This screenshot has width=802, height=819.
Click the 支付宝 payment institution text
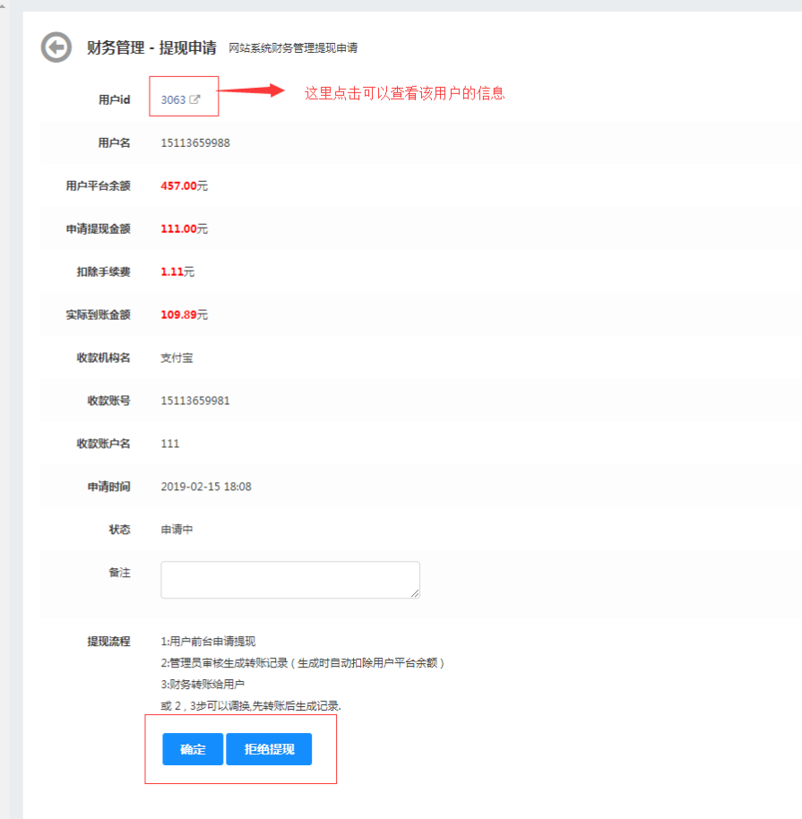coord(175,358)
